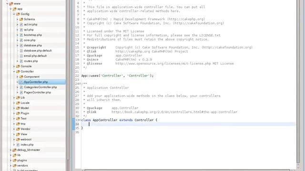Select AppController.php in the tree
305x171 pixels.
36,82
